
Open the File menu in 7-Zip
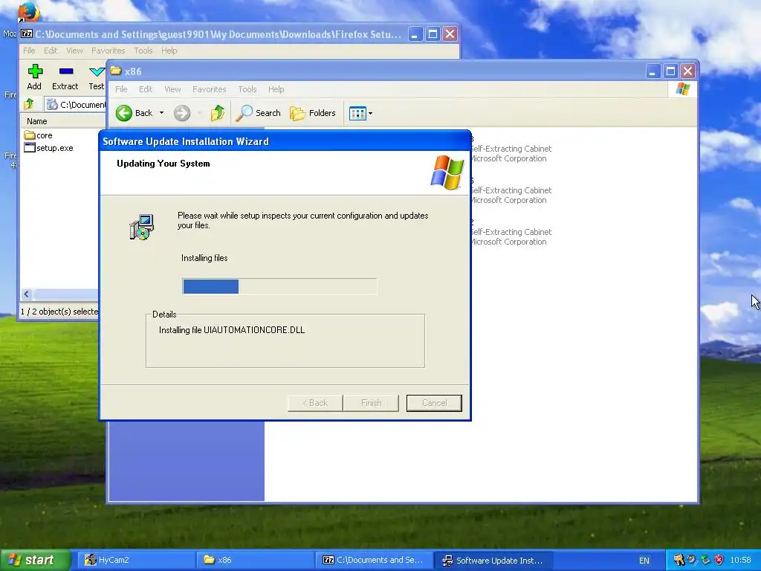coord(29,51)
